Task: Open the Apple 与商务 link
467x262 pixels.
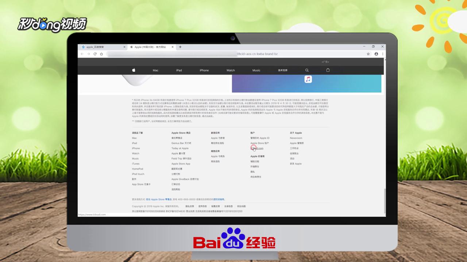Action: (x=218, y=156)
